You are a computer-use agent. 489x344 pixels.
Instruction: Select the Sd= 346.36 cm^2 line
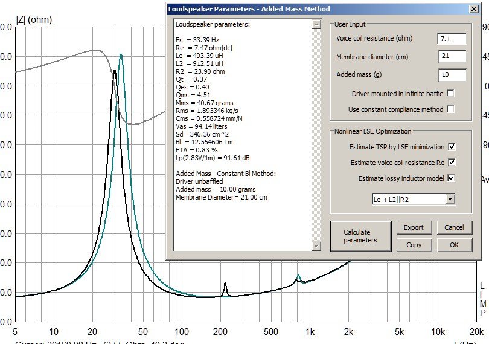(202, 134)
